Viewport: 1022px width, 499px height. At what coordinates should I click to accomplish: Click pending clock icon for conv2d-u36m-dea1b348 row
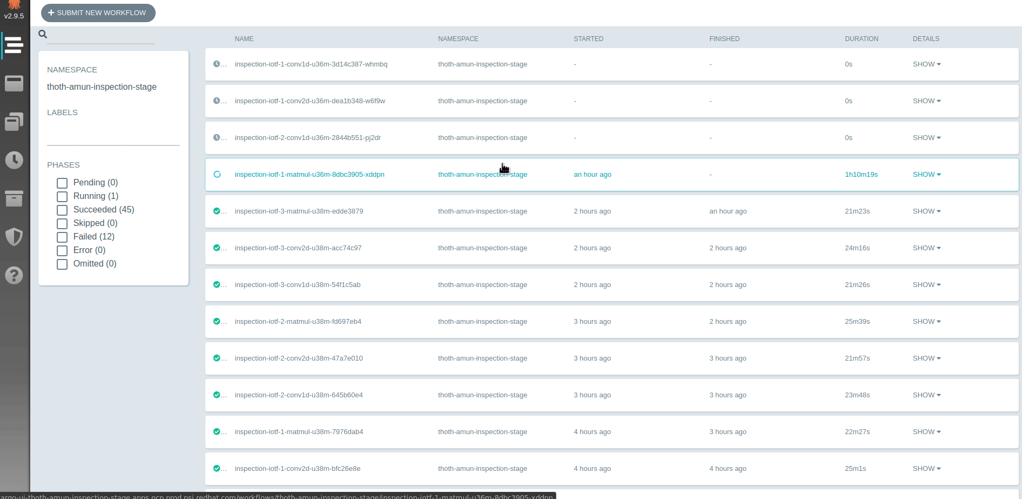[217, 101]
